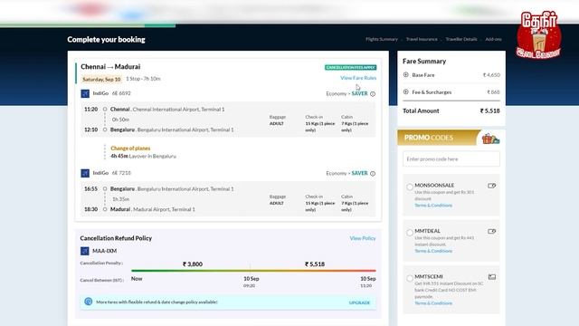The height and width of the screenshot is (326, 579).
Task: Click the 18:30 Madurai arrival row
Action: tap(139, 209)
